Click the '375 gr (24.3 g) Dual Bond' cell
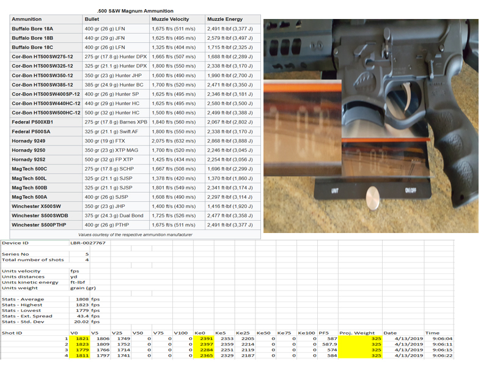The image size is (489, 367). point(116,216)
